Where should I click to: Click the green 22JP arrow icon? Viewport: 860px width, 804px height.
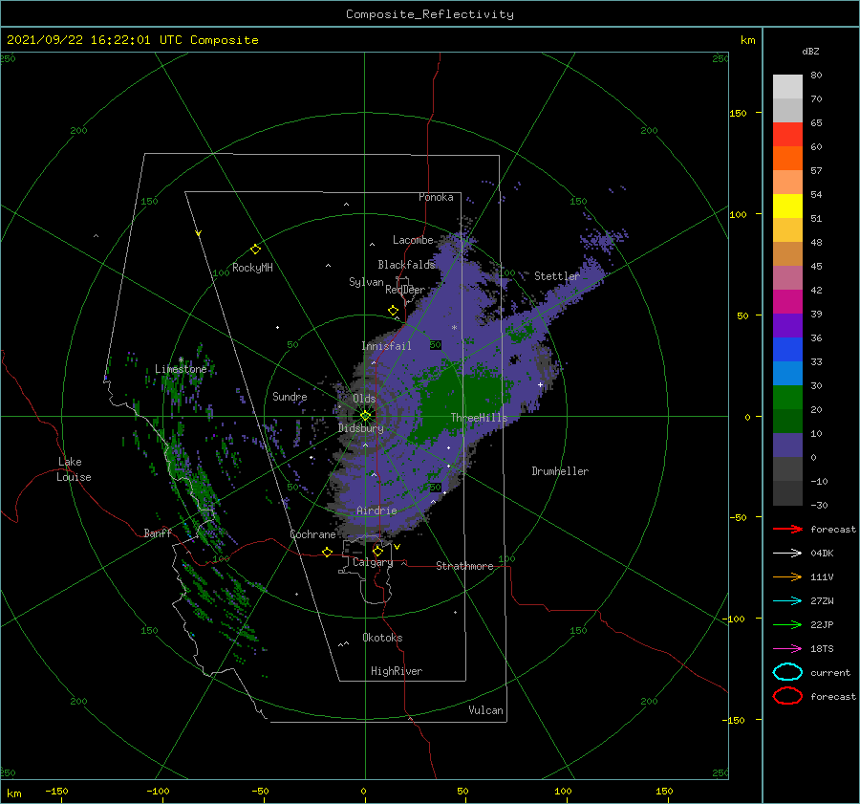pyautogui.click(x=787, y=624)
